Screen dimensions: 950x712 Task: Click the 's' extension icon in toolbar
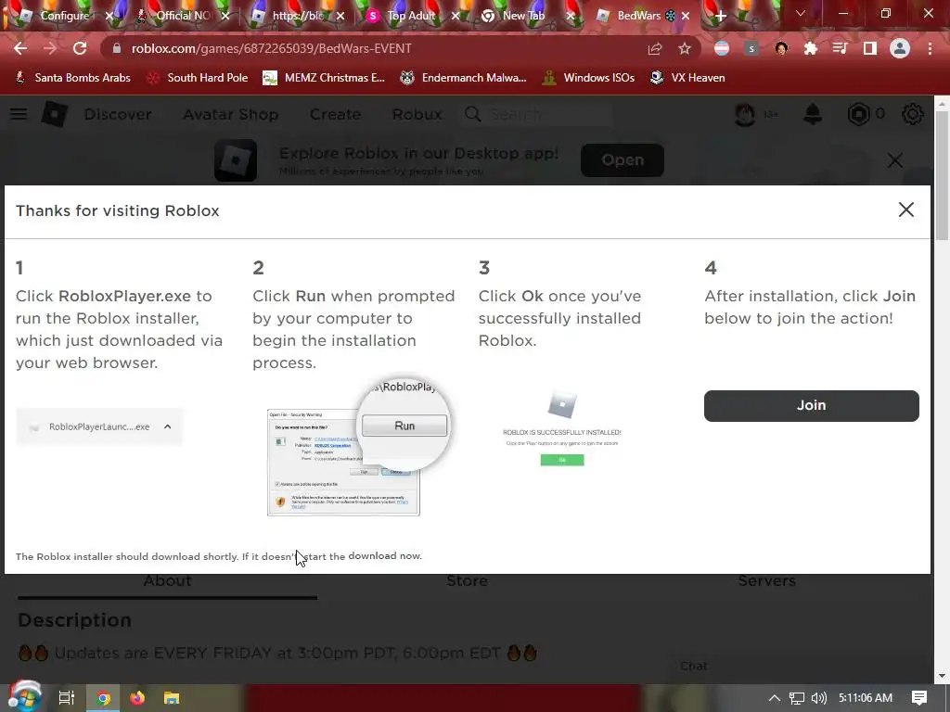751,48
